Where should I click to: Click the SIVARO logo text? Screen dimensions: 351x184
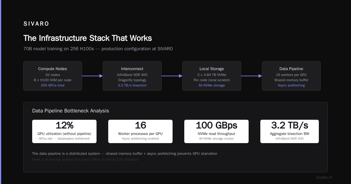[x=36, y=24]
